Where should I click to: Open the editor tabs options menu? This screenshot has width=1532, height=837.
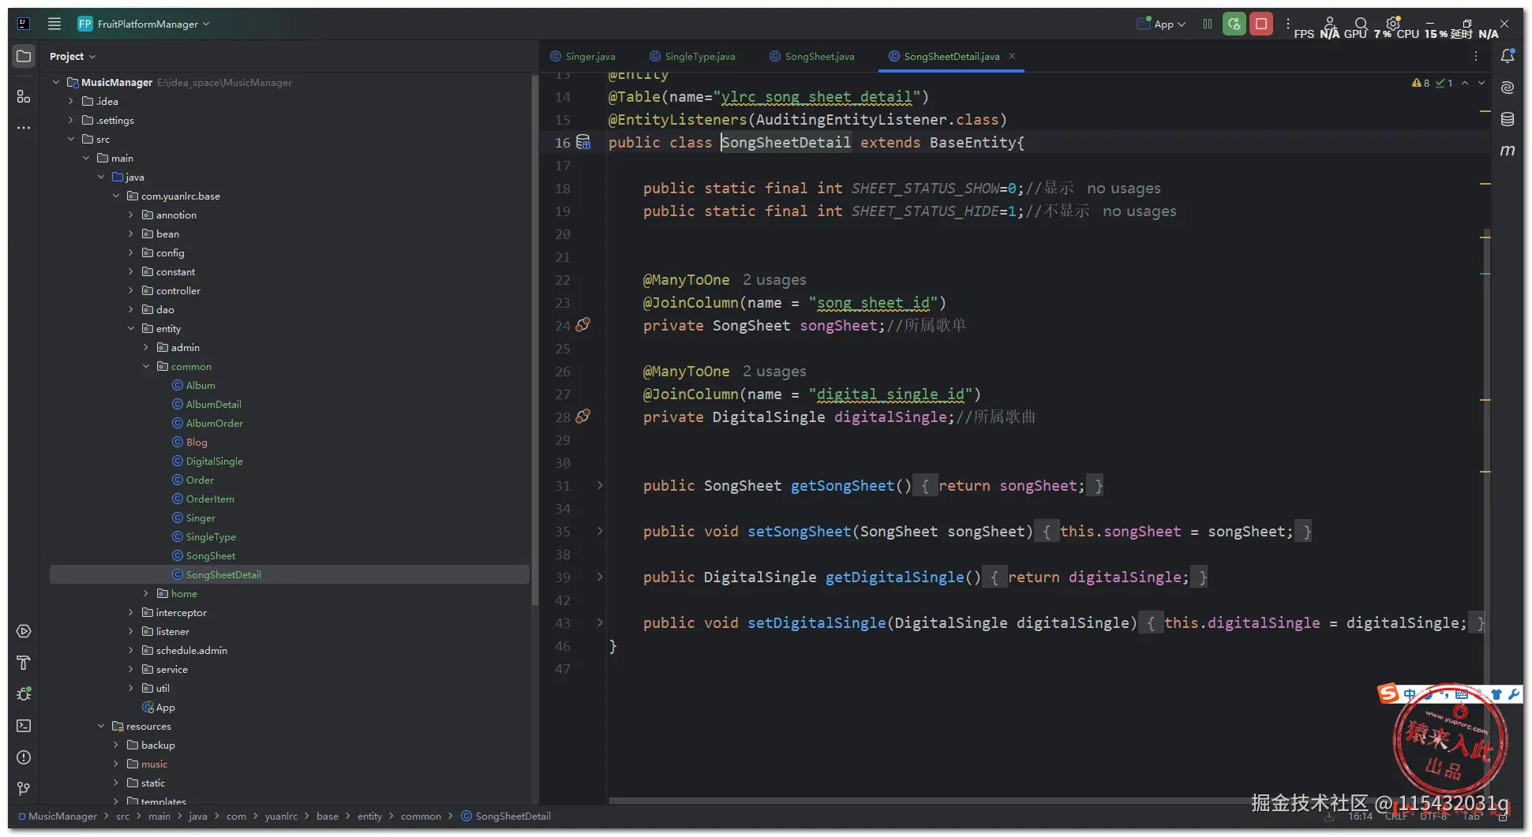1476,56
